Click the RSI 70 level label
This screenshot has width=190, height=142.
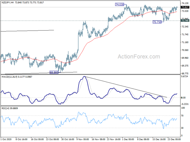[182, 116]
